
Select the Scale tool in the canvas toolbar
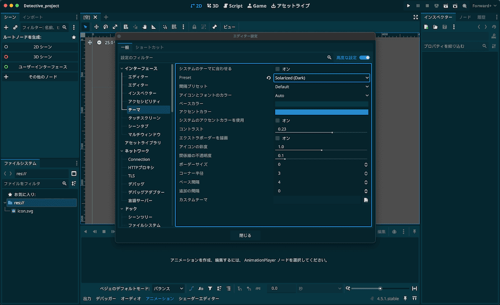coord(115,26)
